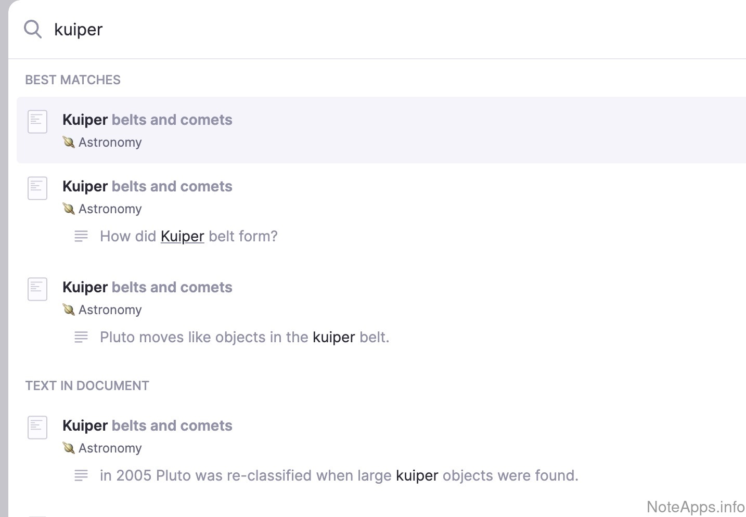Screen dimensions: 746x517
Task: Open the "in 2005 Pluto was re-classified" snippet
Action: [x=339, y=475]
